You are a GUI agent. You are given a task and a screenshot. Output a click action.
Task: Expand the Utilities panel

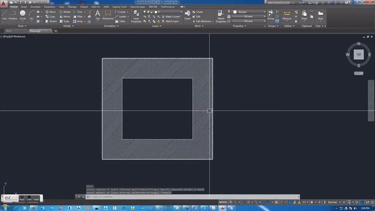289,26
